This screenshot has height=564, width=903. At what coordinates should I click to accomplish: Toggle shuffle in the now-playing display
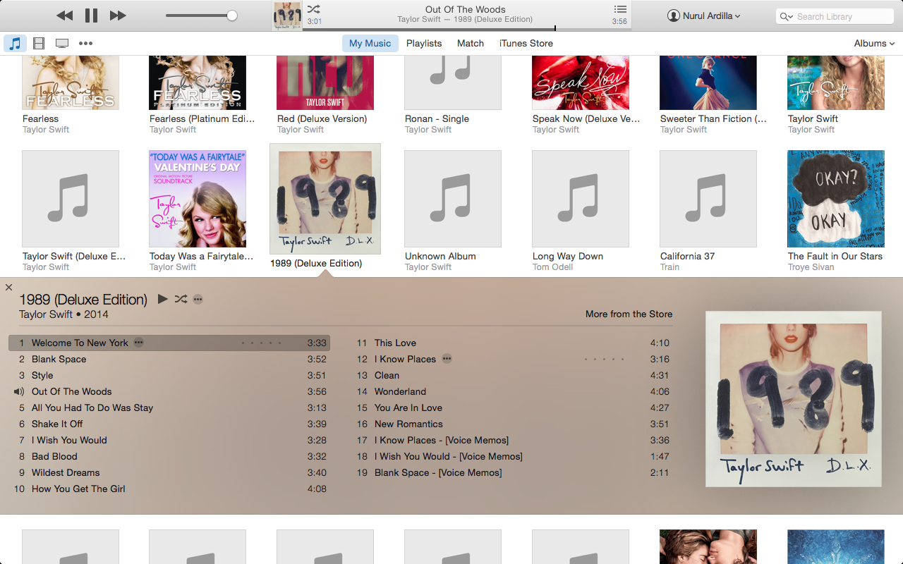click(314, 9)
